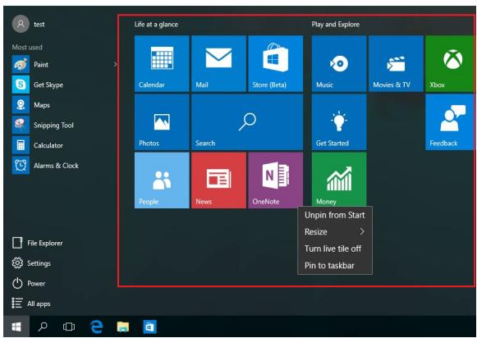This screenshot has width=477, height=338.
Task: Expand the Paint jump list arrow
Action: click(115, 65)
